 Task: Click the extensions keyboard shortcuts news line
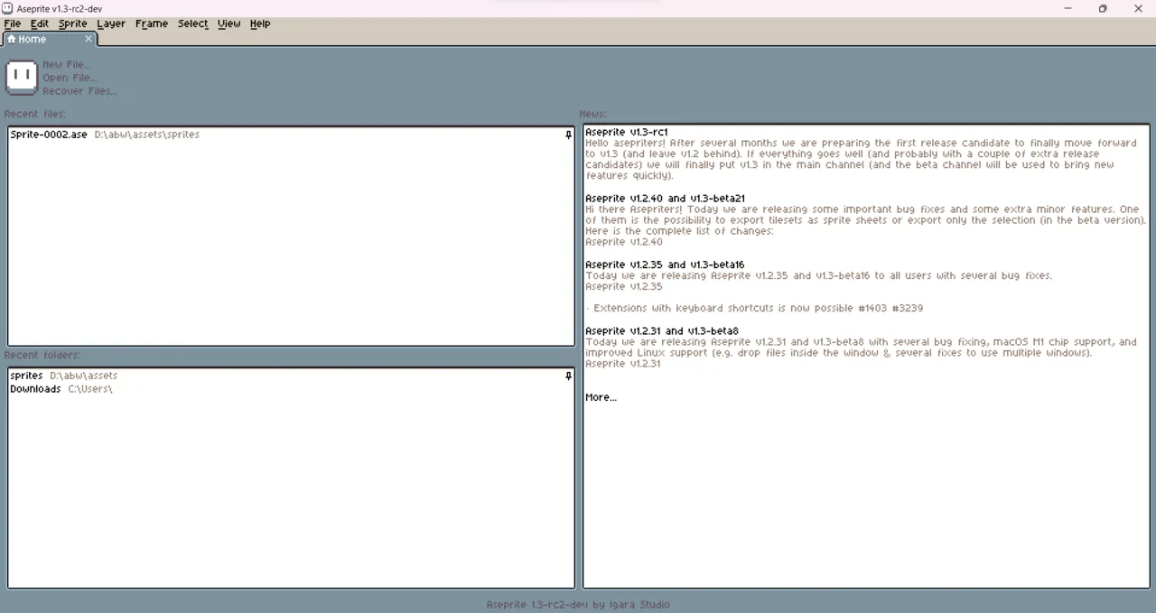click(754, 309)
